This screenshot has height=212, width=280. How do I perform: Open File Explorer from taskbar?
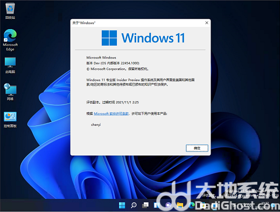click(180, 205)
